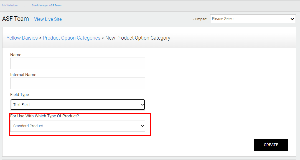Open the Field Type dropdown showing Text Field
300x160 pixels.
(78, 105)
